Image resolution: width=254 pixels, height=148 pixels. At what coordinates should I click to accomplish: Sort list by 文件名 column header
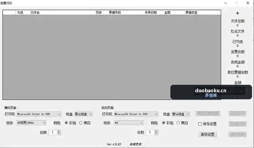(35, 13)
